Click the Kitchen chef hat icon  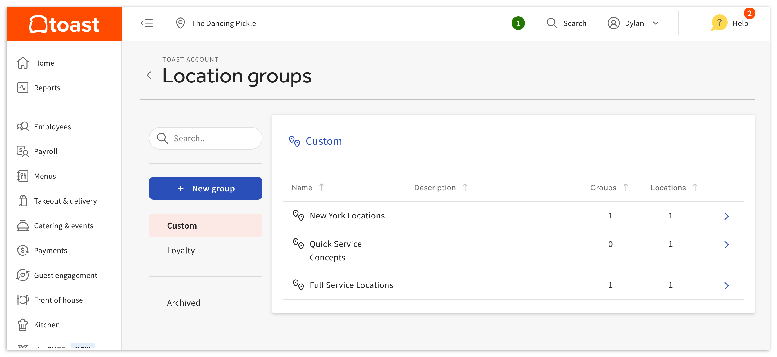23,325
